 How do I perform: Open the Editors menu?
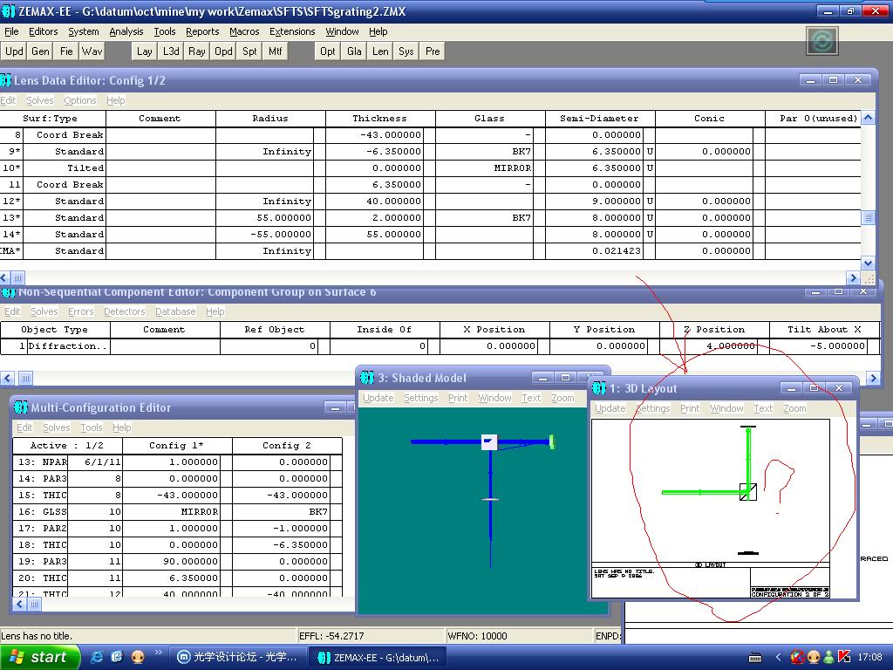click(44, 31)
